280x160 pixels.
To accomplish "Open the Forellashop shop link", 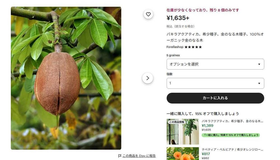I will (175, 47).
